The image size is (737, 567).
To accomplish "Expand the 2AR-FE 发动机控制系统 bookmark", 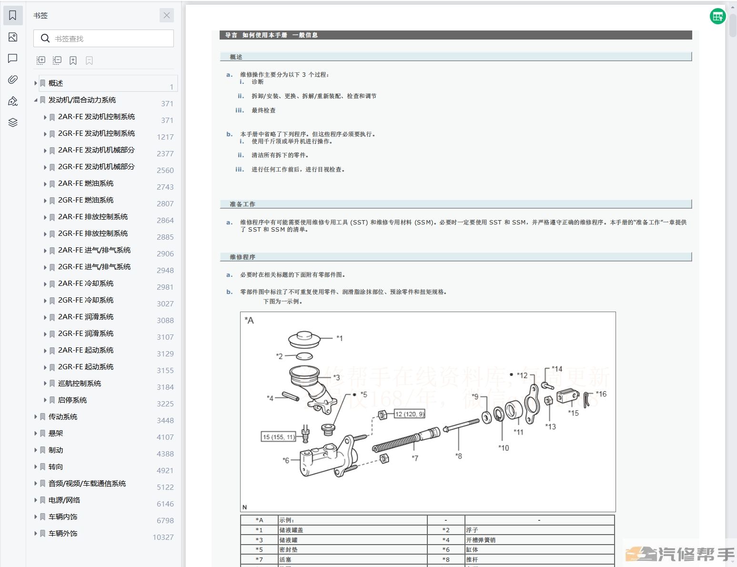I will pyautogui.click(x=45, y=117).
